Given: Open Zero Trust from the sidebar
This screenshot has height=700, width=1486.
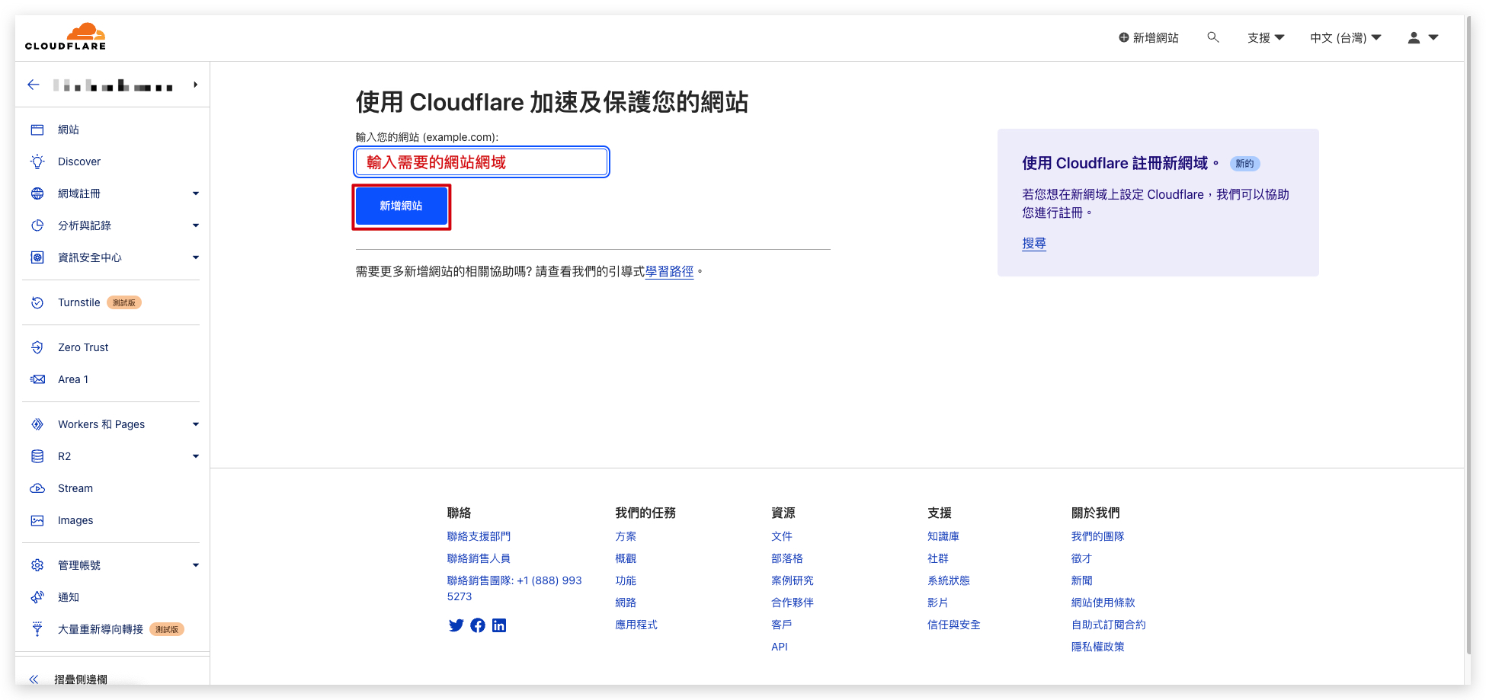Looking at the screenshot, I should coord(82,347).
